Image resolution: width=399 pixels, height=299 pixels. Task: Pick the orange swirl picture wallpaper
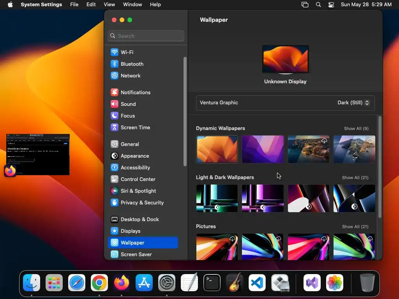[217, 247]
